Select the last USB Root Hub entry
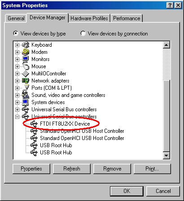This screenshot has height=201, width=184. pyautogui.click(x=56, y=153)
